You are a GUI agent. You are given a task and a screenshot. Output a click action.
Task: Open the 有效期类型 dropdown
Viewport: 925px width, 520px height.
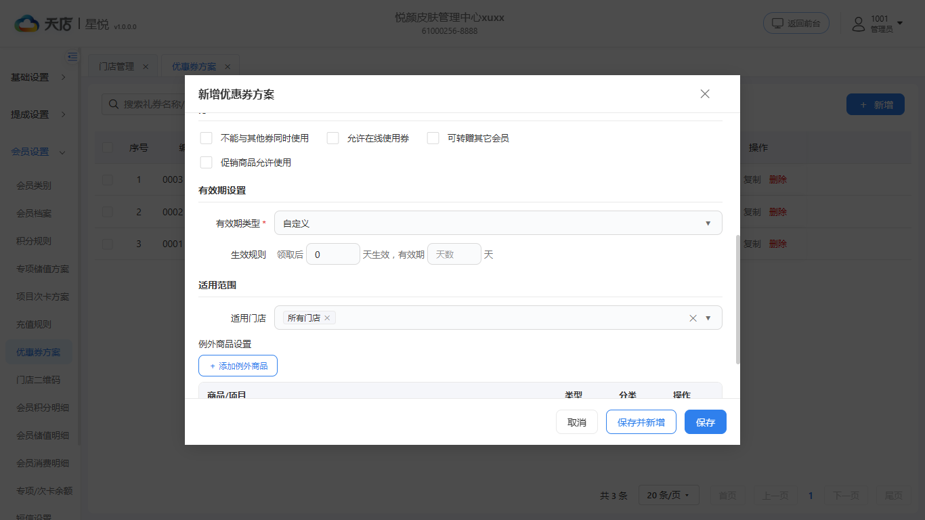pyautogui.click(x=498, y=223)
